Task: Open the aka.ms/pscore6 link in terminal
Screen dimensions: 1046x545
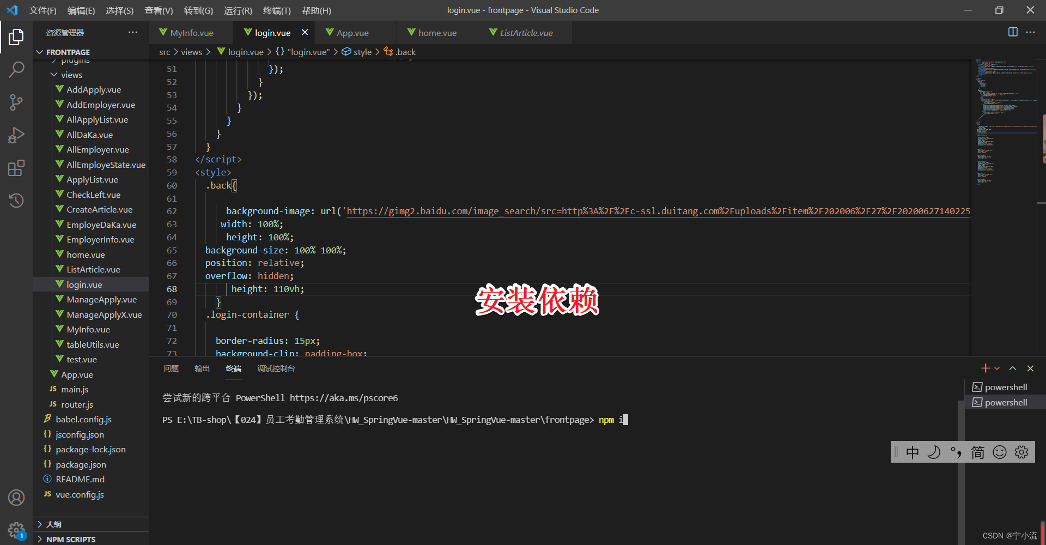Action: pos(344,398)
